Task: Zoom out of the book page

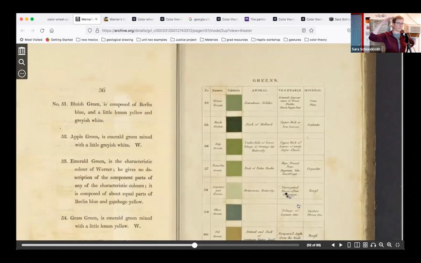Action: pyautogui.click(x=381, y=245)
